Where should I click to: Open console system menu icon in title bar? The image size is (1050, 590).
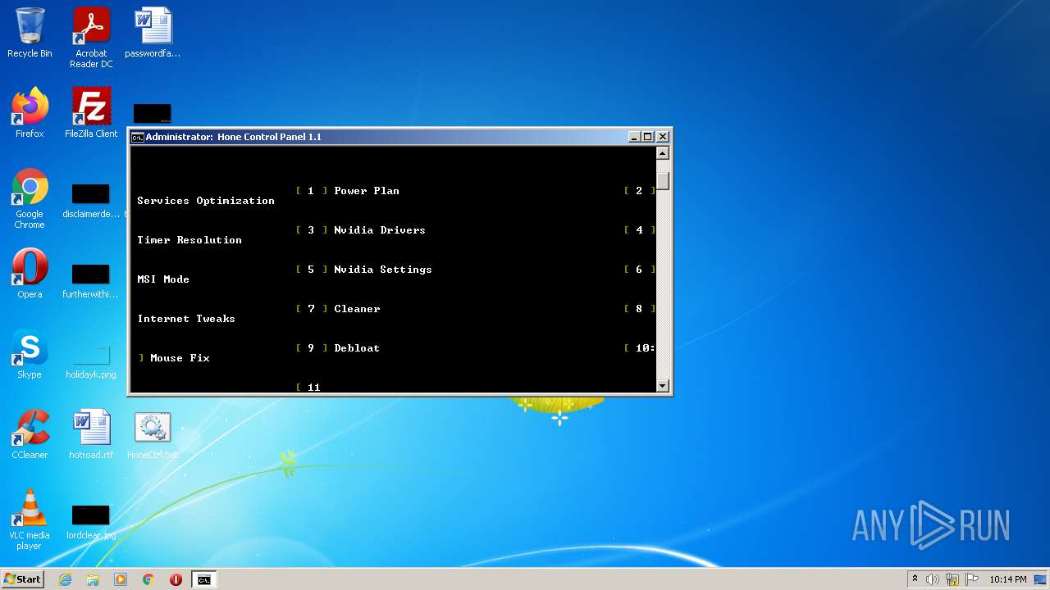tap(138, 137)
